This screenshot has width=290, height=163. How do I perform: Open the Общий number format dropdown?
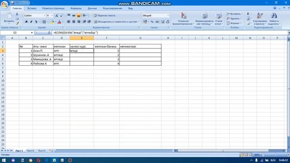[168, 15]
